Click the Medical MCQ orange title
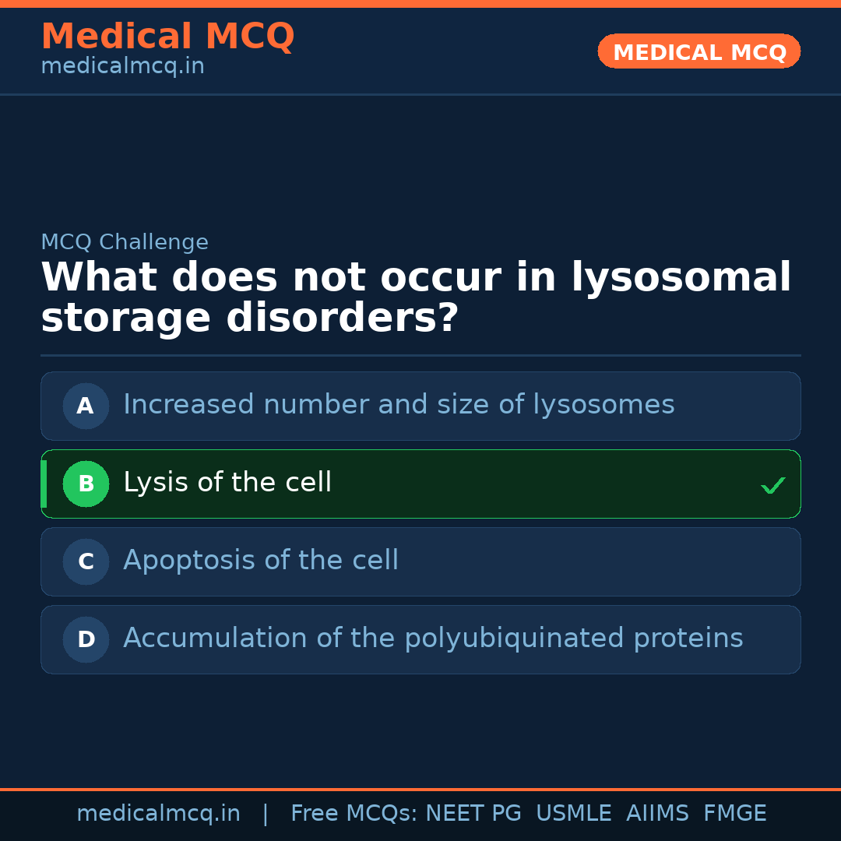Screen dimensions: 841x841 [167, 37]
